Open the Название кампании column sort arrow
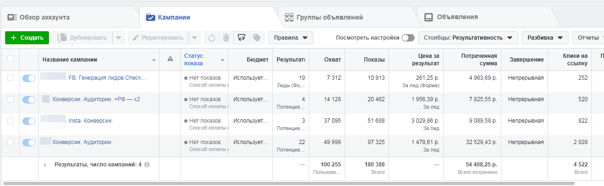604x186 pixels. 154,60
